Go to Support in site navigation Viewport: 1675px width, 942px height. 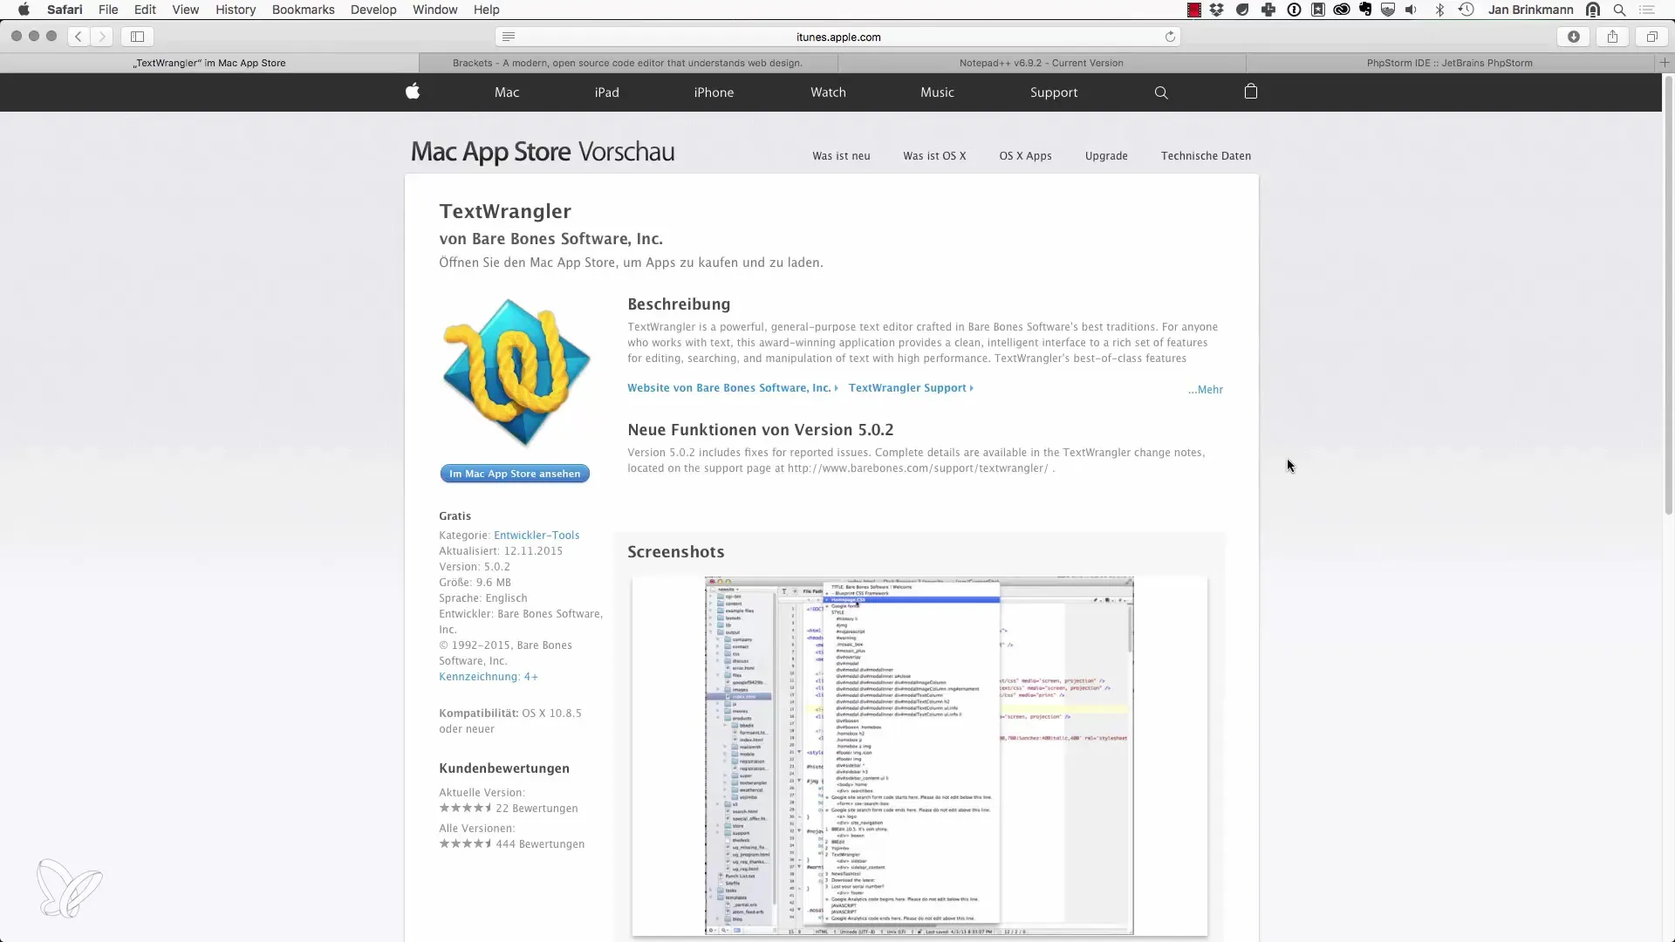pos(1054,92)
